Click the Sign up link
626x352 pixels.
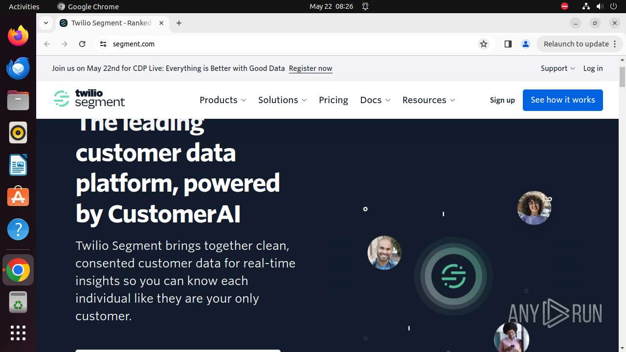pyautogui.click(x=502, y=100)
